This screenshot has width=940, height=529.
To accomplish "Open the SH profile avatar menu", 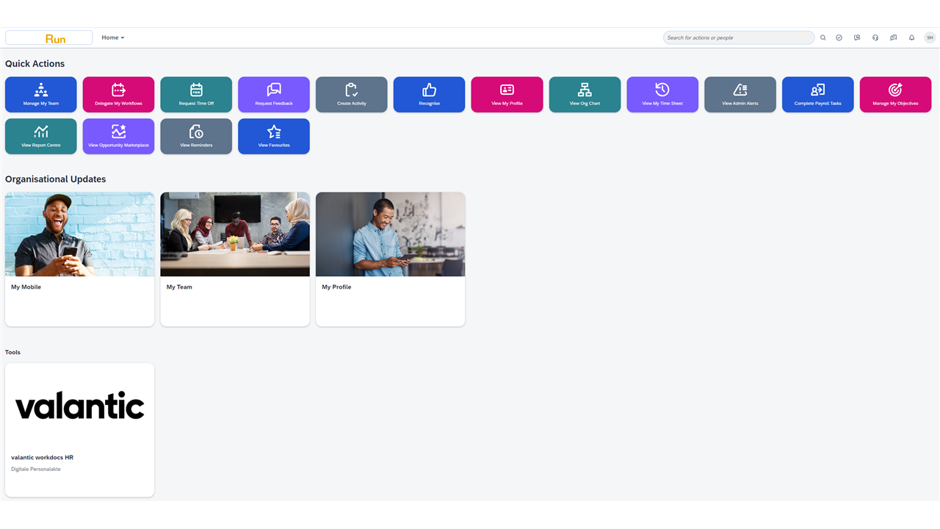I will pyautogui.click(x=930, y=37).
